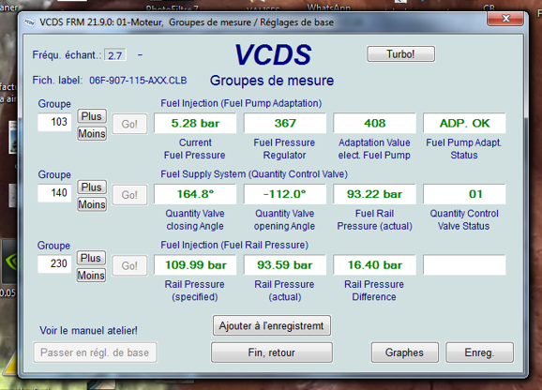542x390 pixels.
Task: Click the 408 adaptation value field
Action: click(x=375, y=123)
